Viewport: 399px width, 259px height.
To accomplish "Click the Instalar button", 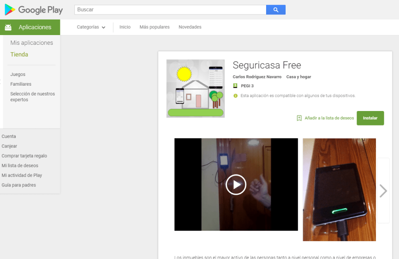I will click(x=370, y=118).
